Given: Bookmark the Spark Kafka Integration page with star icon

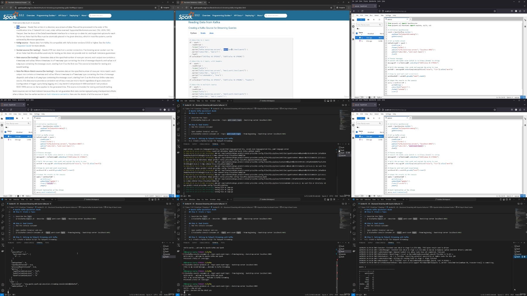Looking at the screenshot, I should [331, 8].
